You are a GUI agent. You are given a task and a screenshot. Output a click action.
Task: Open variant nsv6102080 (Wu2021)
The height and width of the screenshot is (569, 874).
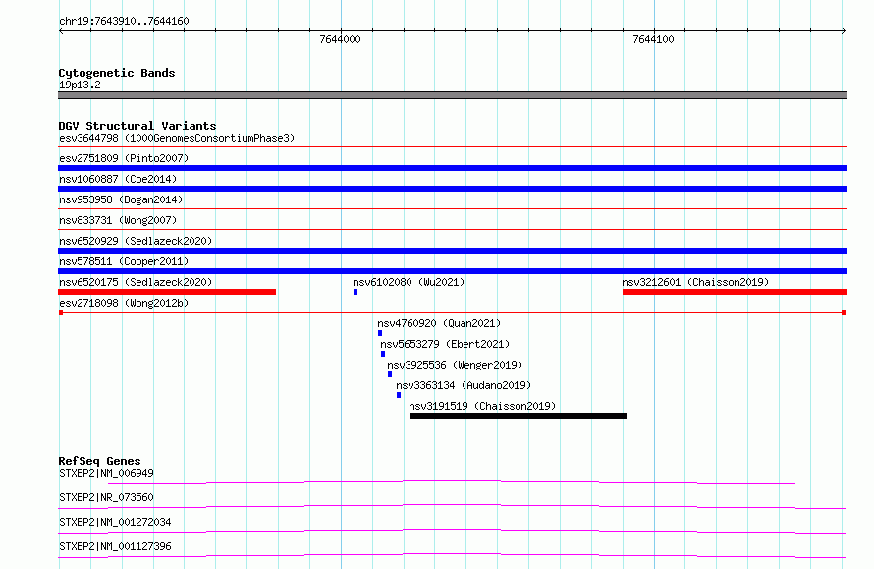(409, 282)
